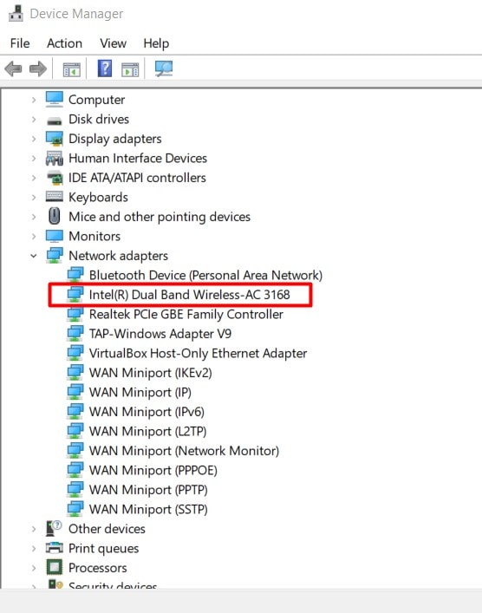
Task: Click the TAP-Windows Adapter V9 icon
Action: [x=75, y=334]
